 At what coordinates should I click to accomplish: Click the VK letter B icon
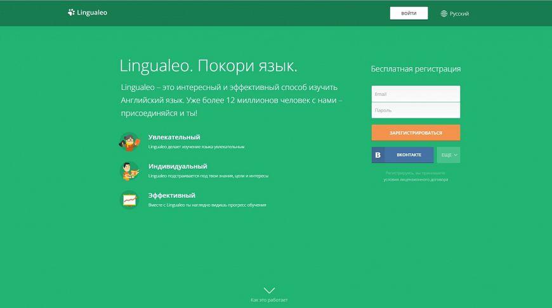378,155
